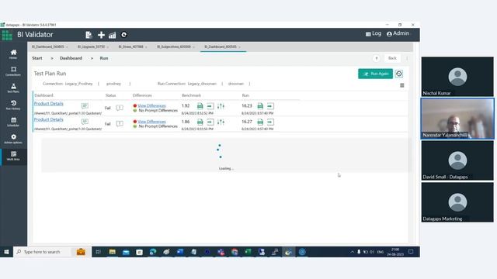This screenshot has height=279, width=497.
Task: Click Run in the breadcrumb
Action: [104, 58]
